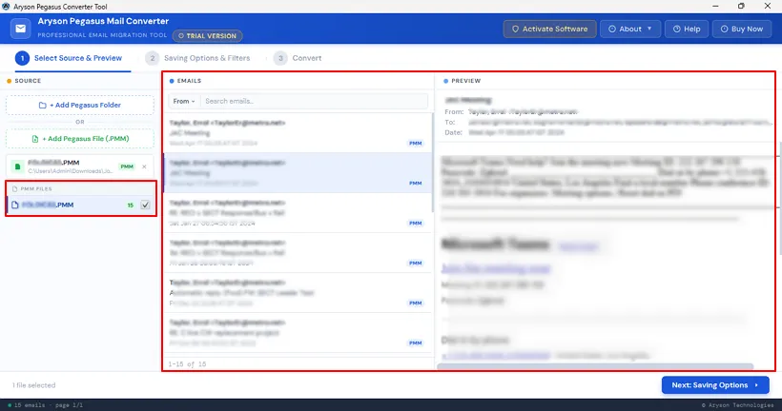Go to step 3 Convert
782x411 pixels.
point(298,58)
